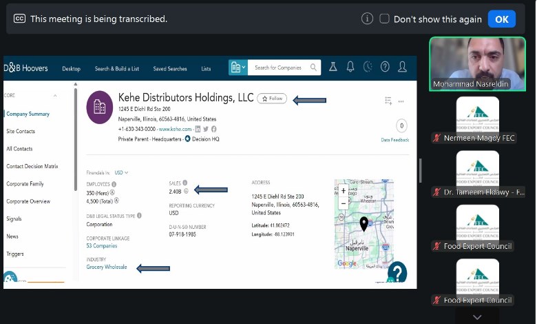Click the zero count circle badge
Image resolution: width=537 pixels, height=324 pixels.
[402, 126]
